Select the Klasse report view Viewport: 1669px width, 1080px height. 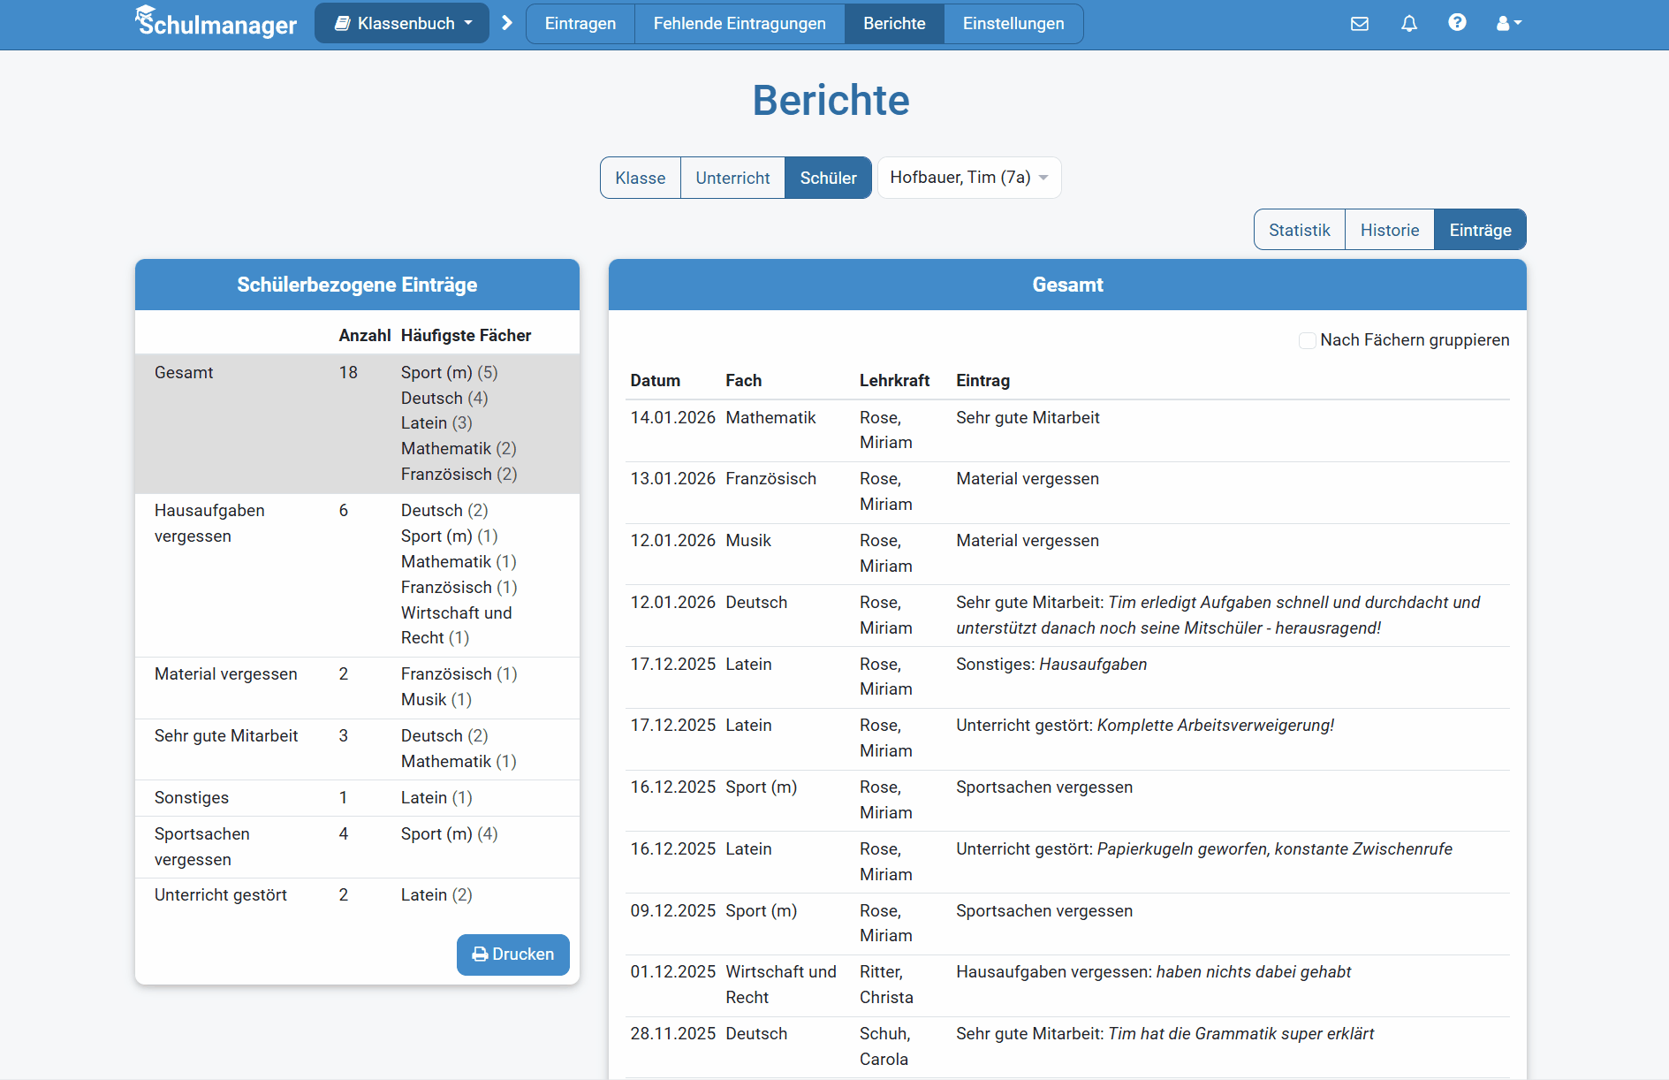(x=641, y=178)
